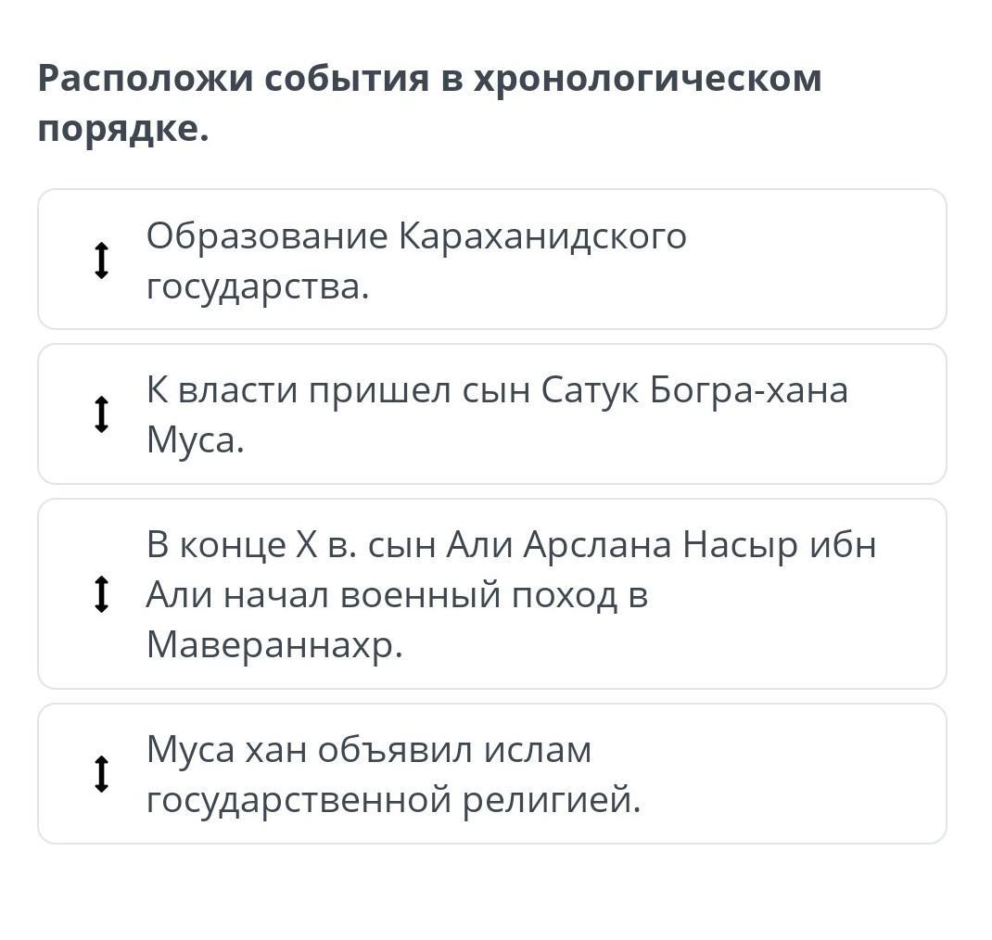Viewport: 992px width, 940px height.
Task: Click the text 'В конце X в.'
Action: 251,544
